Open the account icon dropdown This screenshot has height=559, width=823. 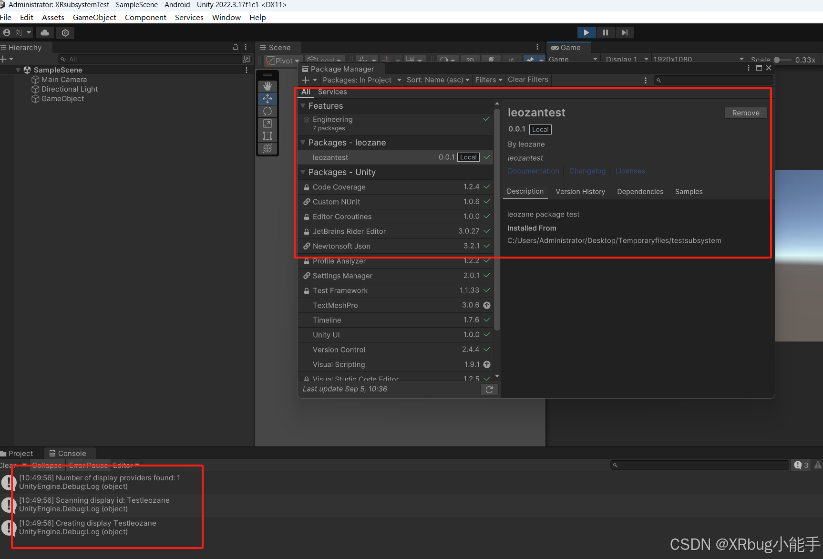click(x=17, y=32)
